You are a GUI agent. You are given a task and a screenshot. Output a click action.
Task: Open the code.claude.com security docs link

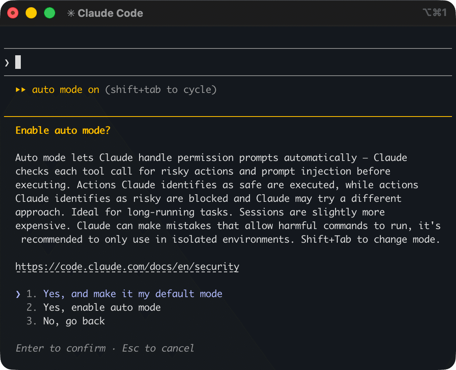pyautogui.click(x=127, y=267)
